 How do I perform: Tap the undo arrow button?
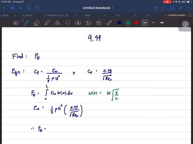click(x=156, y=8)
